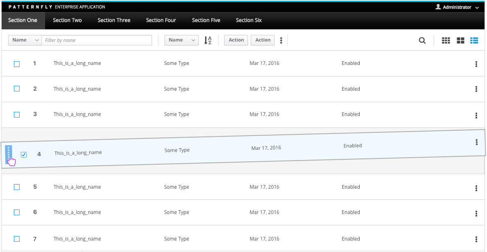Grab the drag handle on row 4
The image size is (487, 252).
pos(9,154)
